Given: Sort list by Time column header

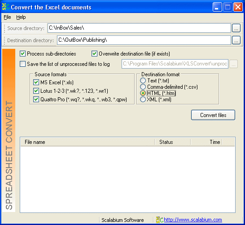Looking at the screenshot, I should pos(206,142).
